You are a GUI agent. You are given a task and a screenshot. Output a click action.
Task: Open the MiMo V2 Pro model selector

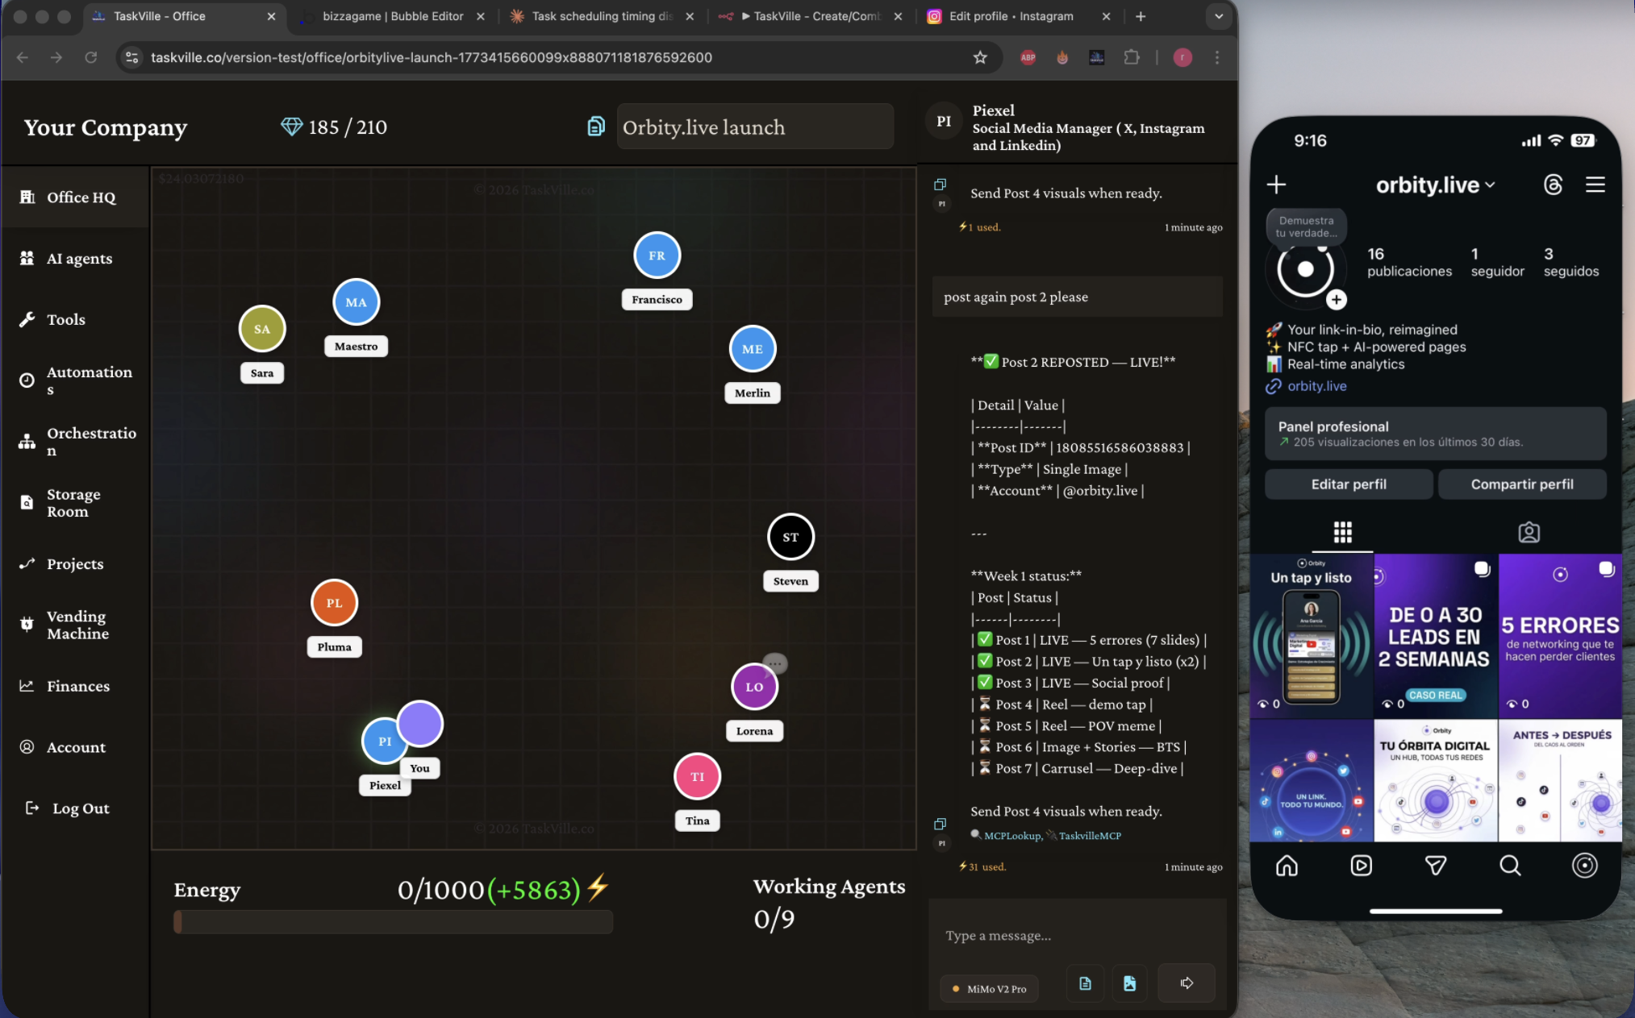point(990,989)
